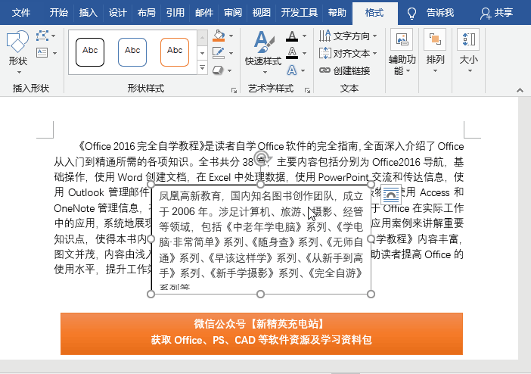
Task: Open the 排列 arrange menu
Action: pos(435,51)
